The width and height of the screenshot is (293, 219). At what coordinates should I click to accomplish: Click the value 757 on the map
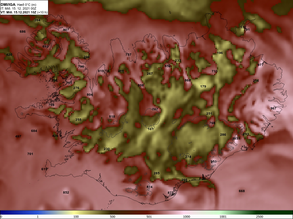click(128, 55)
